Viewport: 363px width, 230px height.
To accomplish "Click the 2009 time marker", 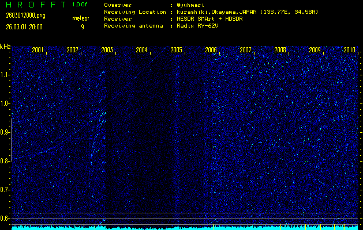I will point(315,50).
